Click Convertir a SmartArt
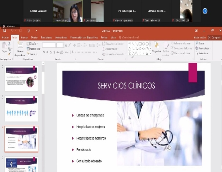Image resolution: width=222 pixels, height=172 pixels. tap(113, 54)
